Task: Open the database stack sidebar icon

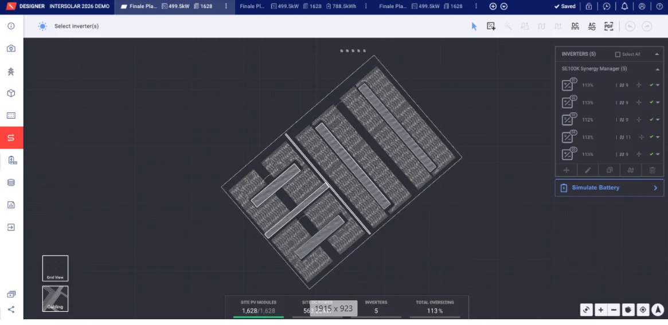Action: point(11,182)
